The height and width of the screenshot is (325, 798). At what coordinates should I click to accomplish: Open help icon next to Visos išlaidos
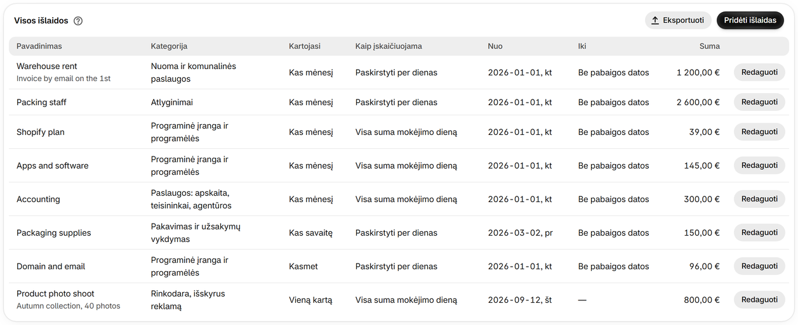(78, 21)
